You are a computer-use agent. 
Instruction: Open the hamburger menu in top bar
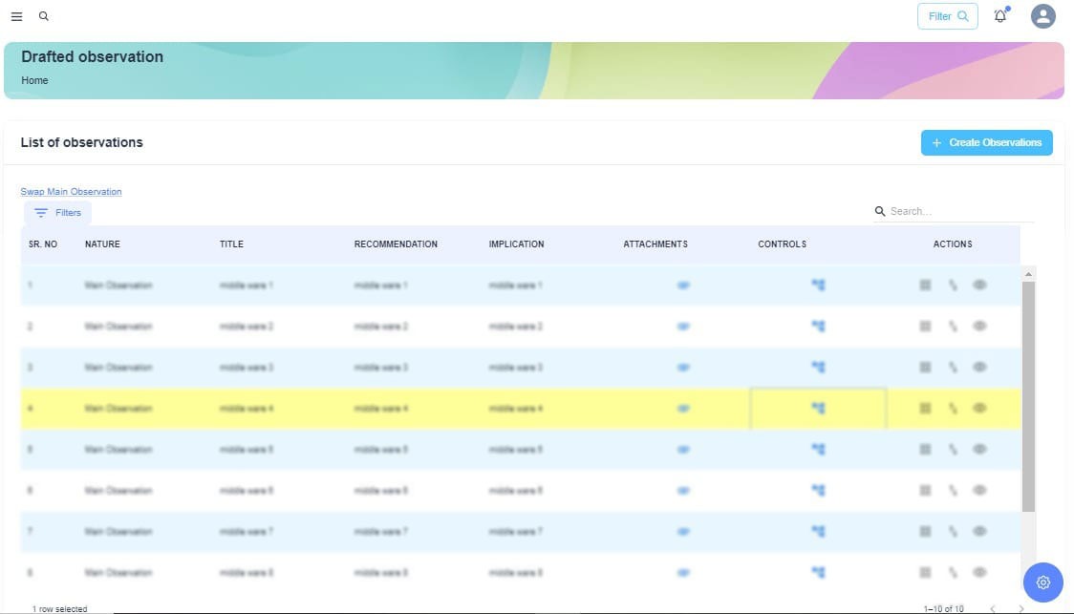click(16, 16)
